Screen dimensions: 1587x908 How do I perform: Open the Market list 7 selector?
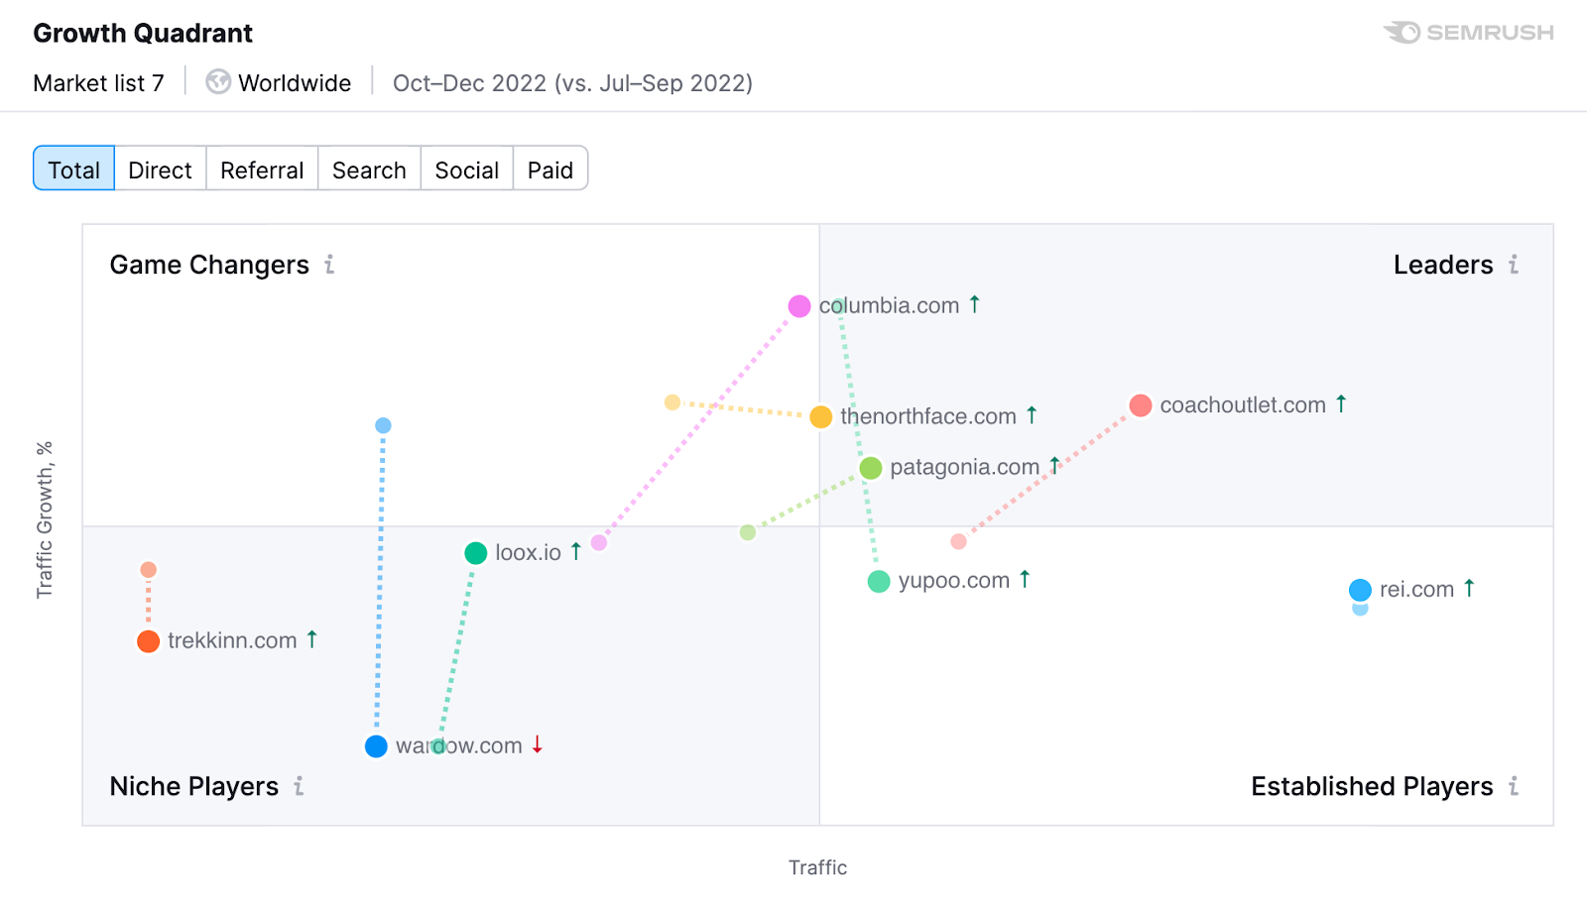click(x=98, y=83)
